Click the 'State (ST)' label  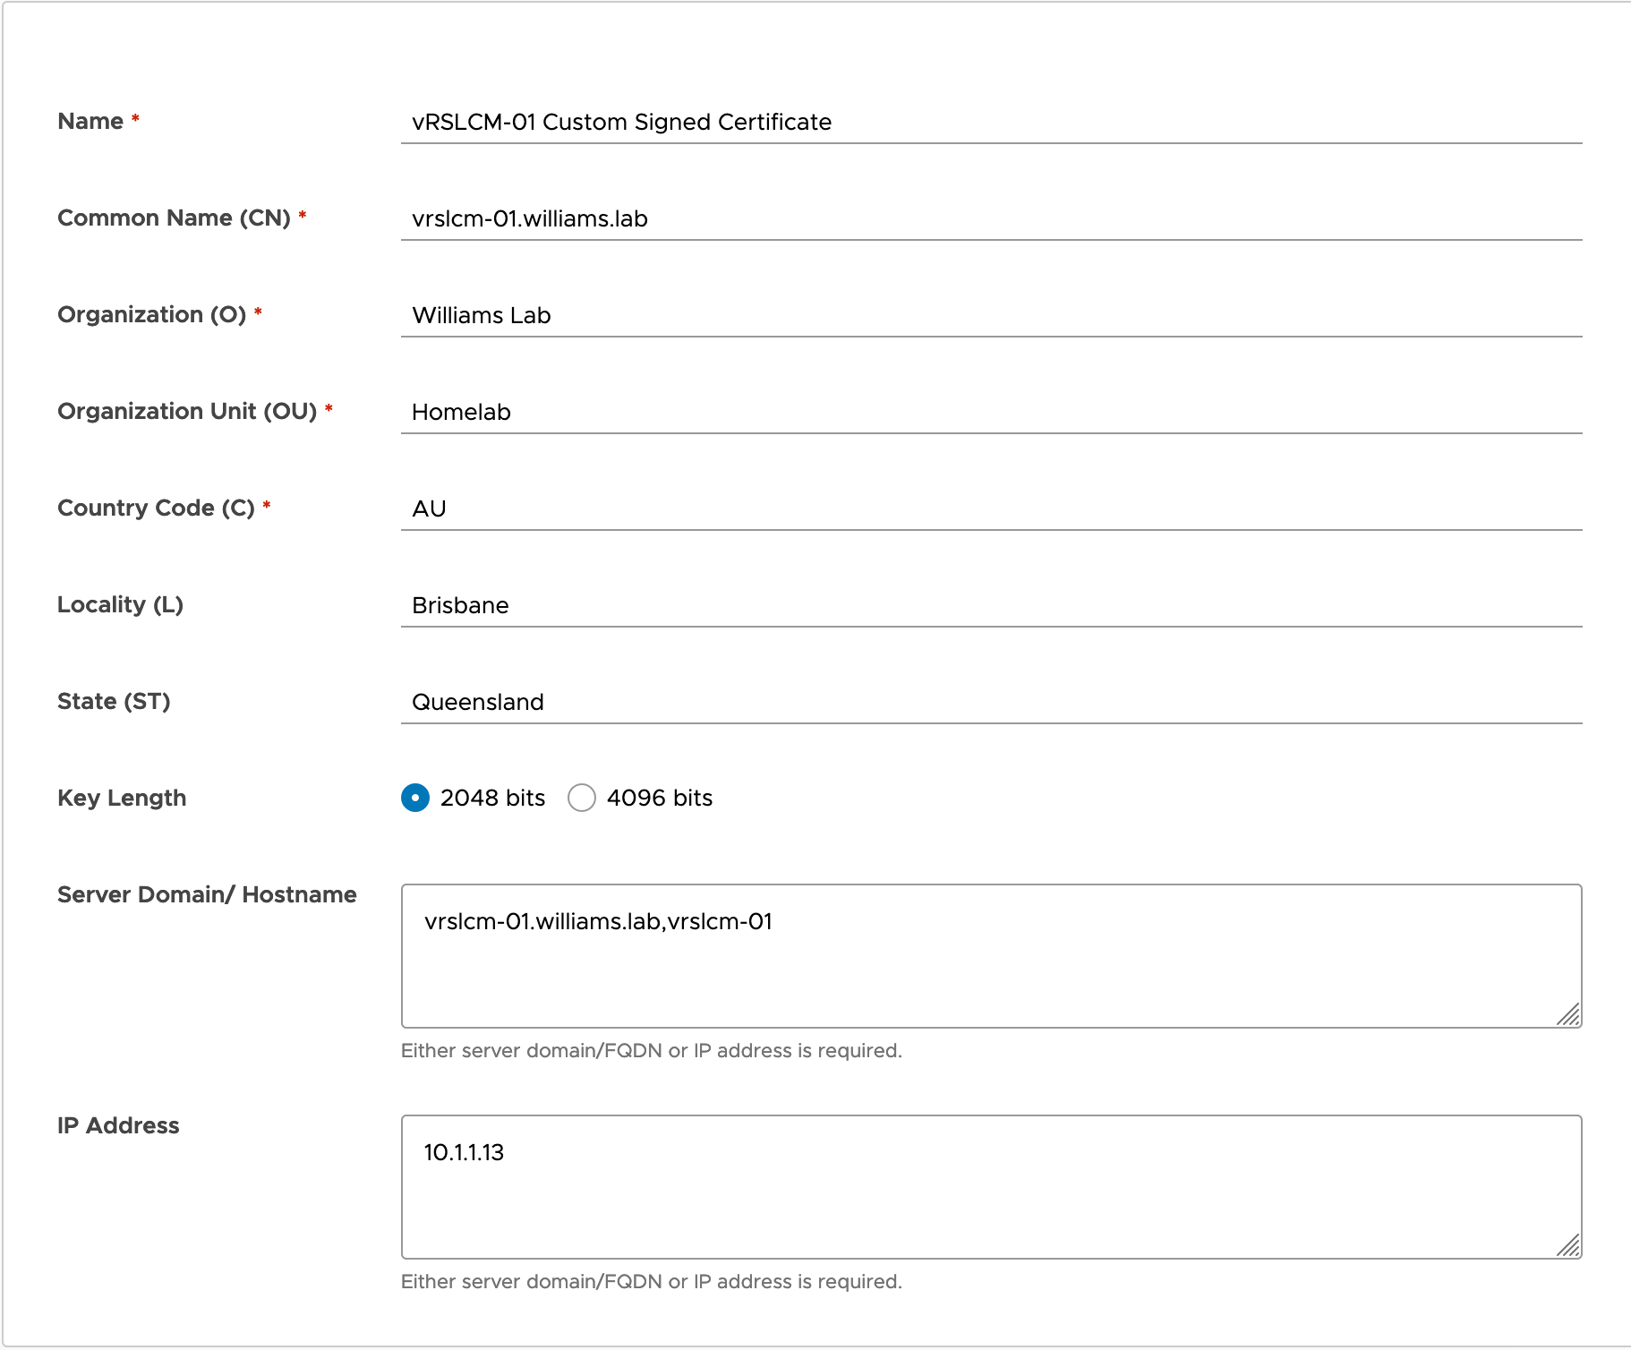(114, 701)
